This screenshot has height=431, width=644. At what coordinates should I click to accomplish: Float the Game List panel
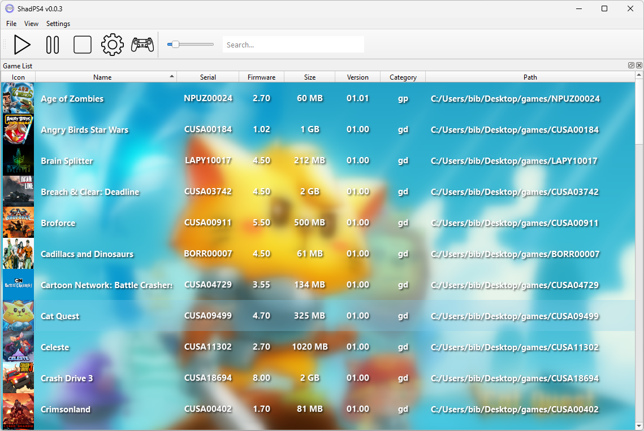(x=631, y=66)
